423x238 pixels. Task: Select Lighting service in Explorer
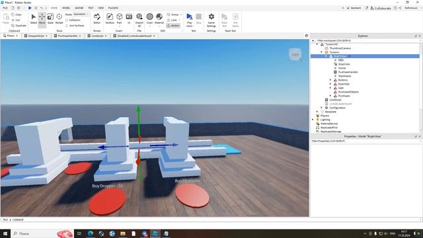click(x=325, y=120)
